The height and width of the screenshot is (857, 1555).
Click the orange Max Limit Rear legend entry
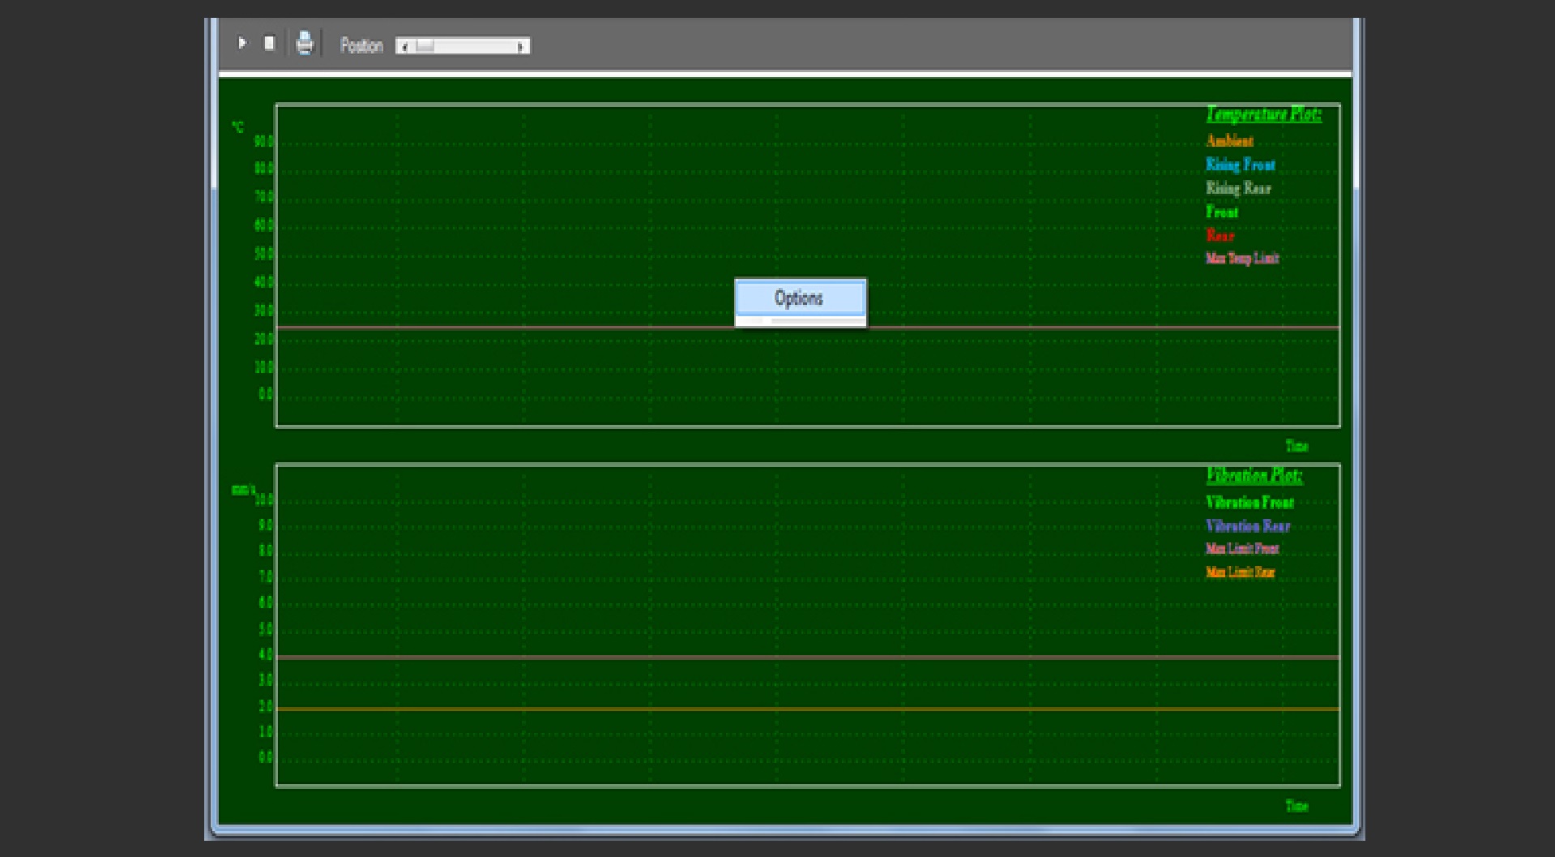[1240, 572]
